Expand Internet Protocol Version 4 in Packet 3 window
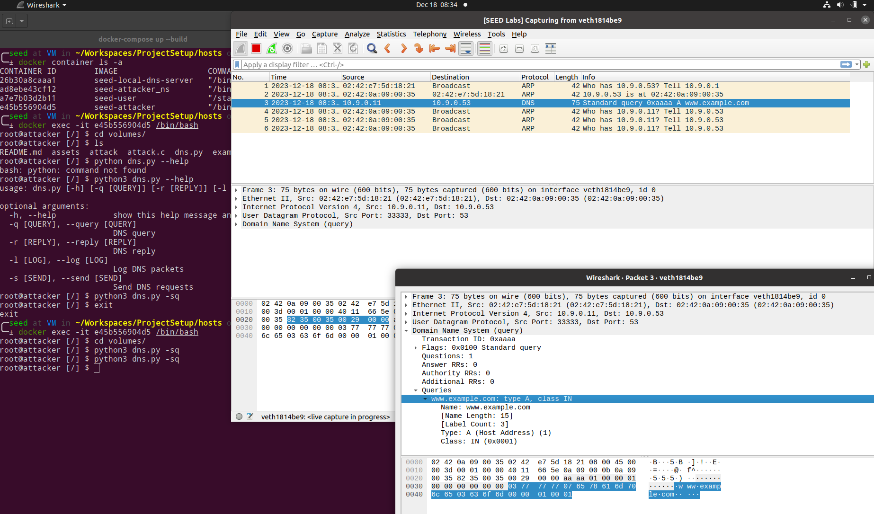Screen dimensions: 874x514 point(406,313)
